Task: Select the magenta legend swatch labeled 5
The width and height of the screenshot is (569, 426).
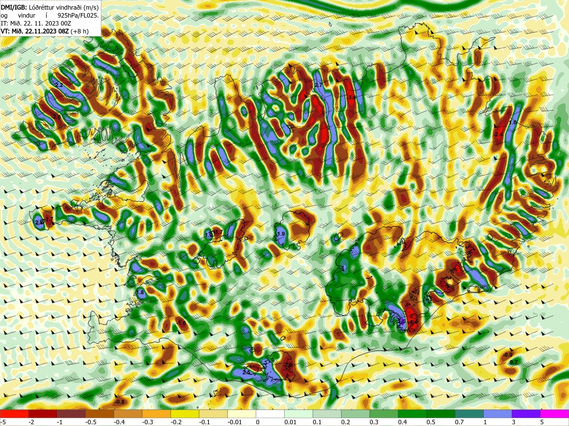Action: pos(555,414)
